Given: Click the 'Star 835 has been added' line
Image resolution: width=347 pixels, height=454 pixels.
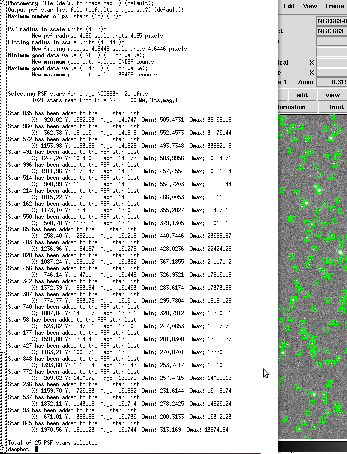Looking at the screenshot, I should coord(72,113).
